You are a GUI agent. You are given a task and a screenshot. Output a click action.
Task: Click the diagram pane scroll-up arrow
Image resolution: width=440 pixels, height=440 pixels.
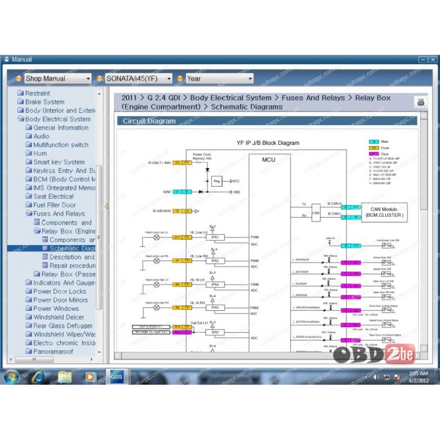coord(424,115)
